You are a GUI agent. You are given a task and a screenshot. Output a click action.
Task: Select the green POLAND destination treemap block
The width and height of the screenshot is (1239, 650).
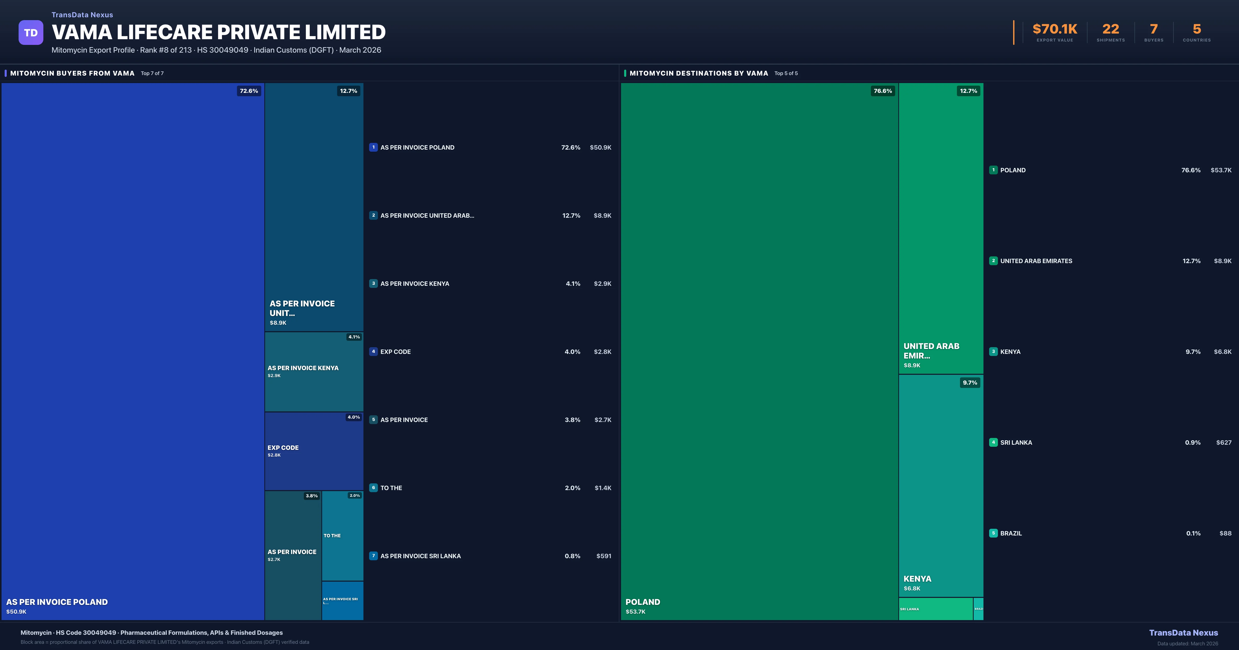(x=759, y=351)
